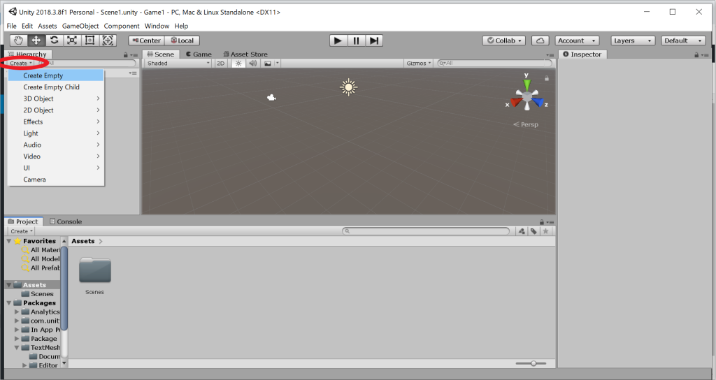Choose Create Empty from menu

point(56,75)
